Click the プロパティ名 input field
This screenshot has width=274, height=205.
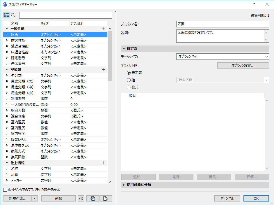point(223,24)
